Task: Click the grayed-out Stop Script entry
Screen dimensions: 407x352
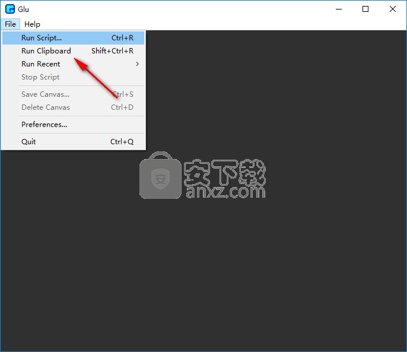Action: pyautogui.click(x=73, y=77)
